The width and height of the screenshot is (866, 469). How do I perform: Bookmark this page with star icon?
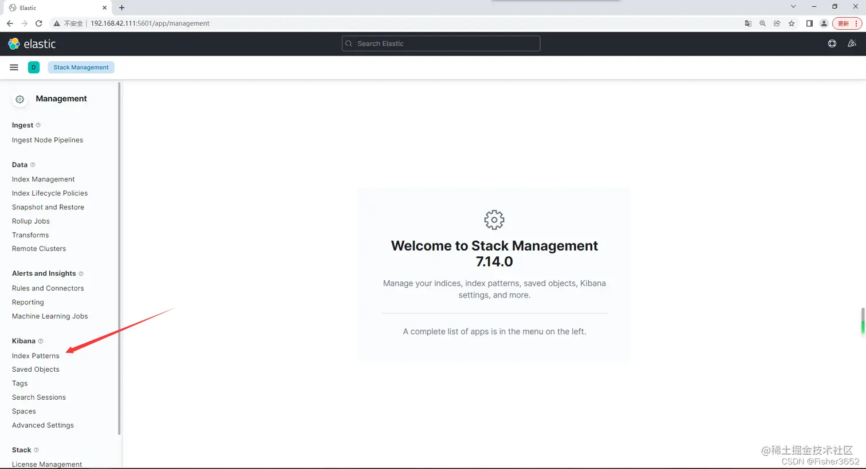pos(792,23)
